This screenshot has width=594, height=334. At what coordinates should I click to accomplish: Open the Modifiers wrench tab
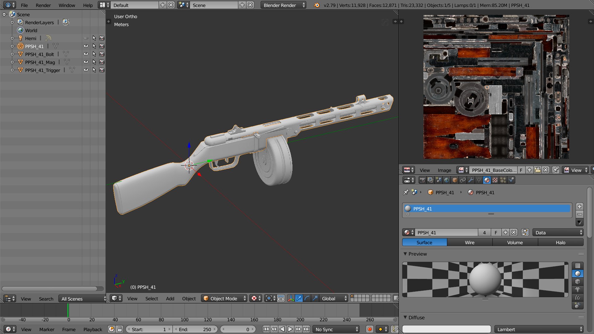coord(471,180)
